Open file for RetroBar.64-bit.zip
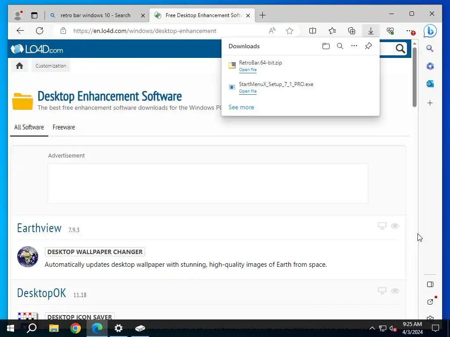Screen dimensions: 450x337 click(x=248, y=70)
